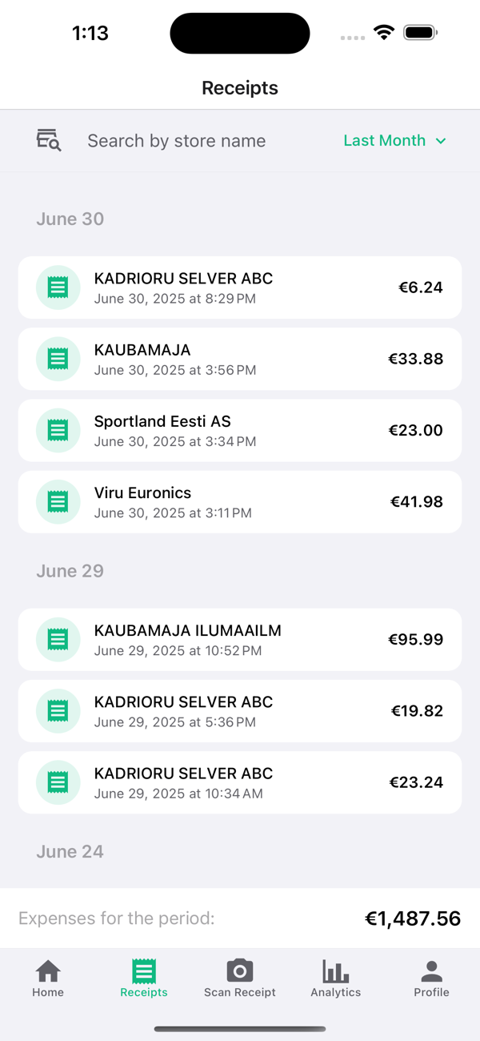The image size is (480, 1041).
Task: Tap receipt icon for Viru Euronics
Action: pos(58,502)
